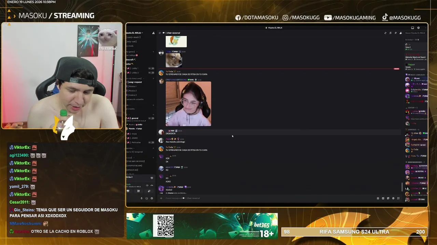Open the soundboard button in voice panel
Viewport: 437px width, 245px height.
click(149, 191)
